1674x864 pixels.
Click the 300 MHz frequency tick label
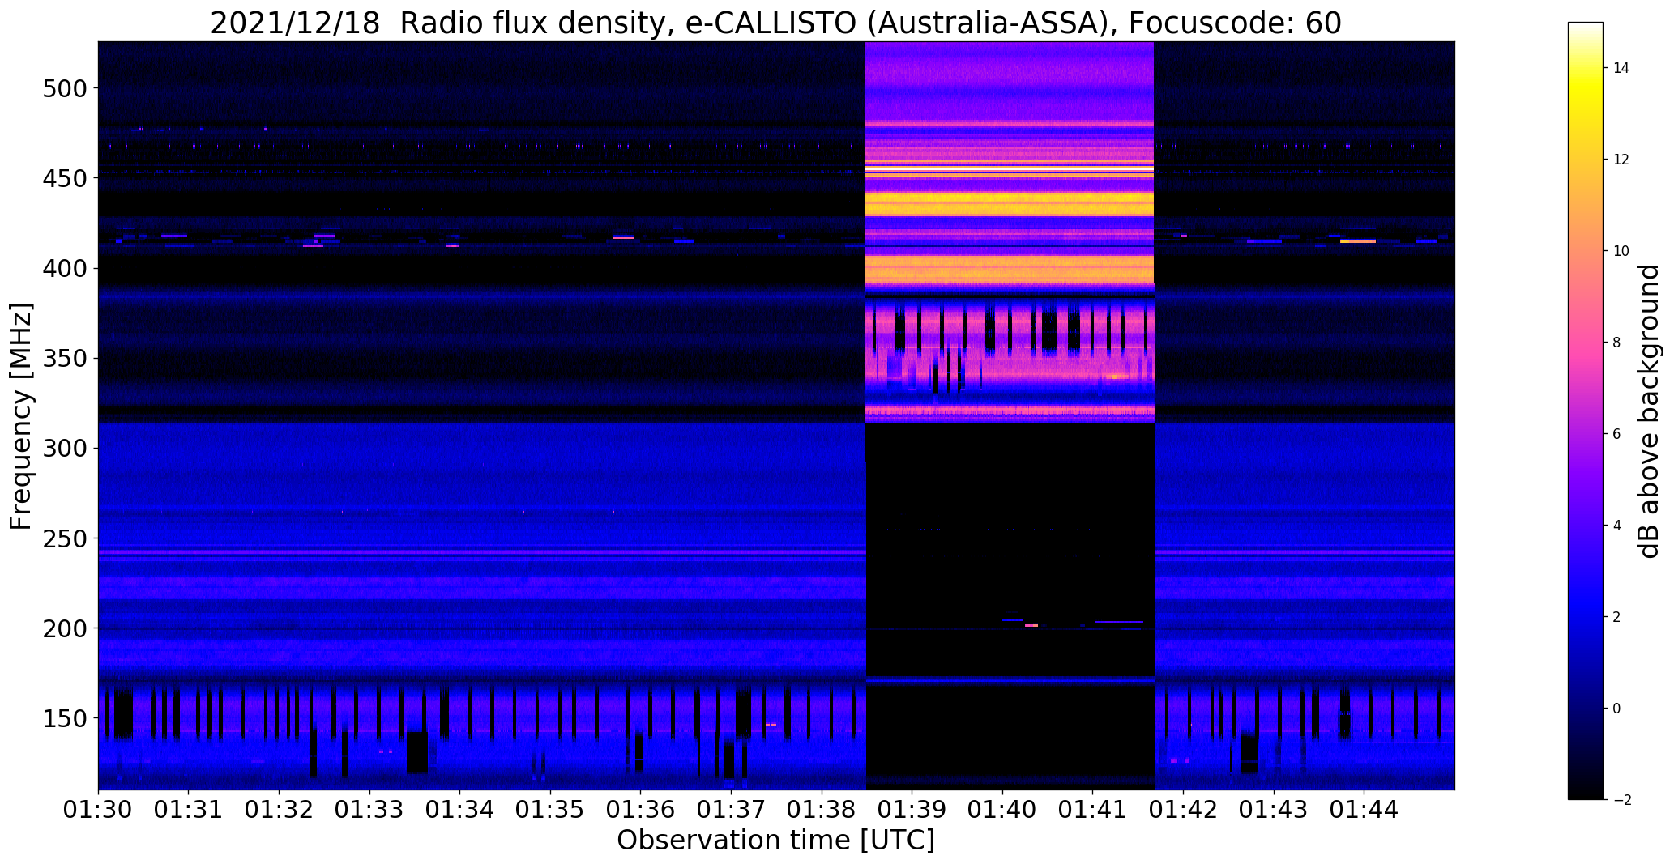coord(64,448)
